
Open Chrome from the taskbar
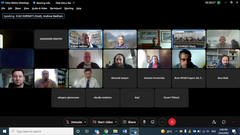pyautogui.click(x=106, y=131)
